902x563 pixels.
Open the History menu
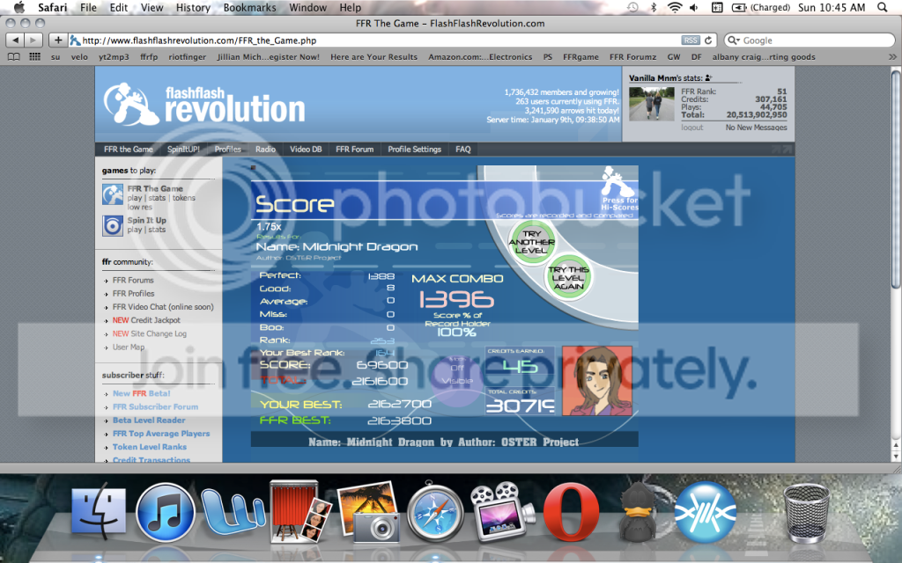pyautogui.click(x=192, y=7)
